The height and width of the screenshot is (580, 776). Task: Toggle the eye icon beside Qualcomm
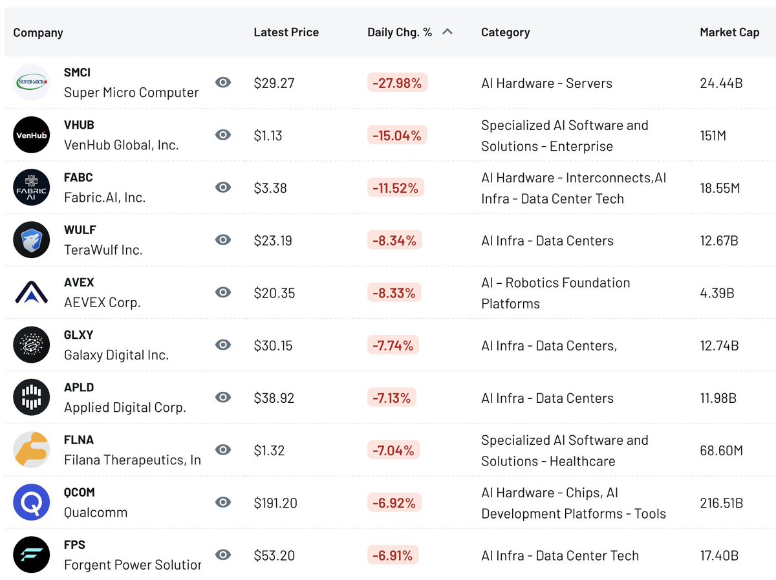[x=223, y=502]
